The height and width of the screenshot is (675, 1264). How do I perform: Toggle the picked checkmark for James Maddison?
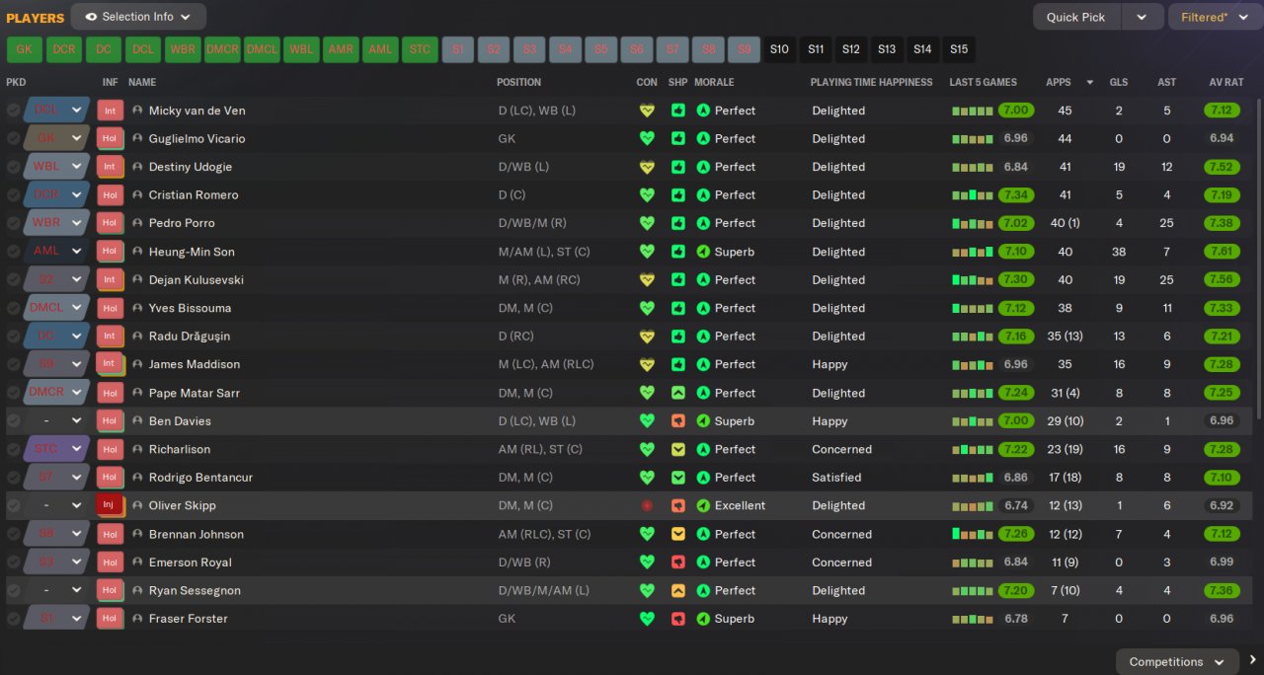pyautogui.click(x=13, y=364)
